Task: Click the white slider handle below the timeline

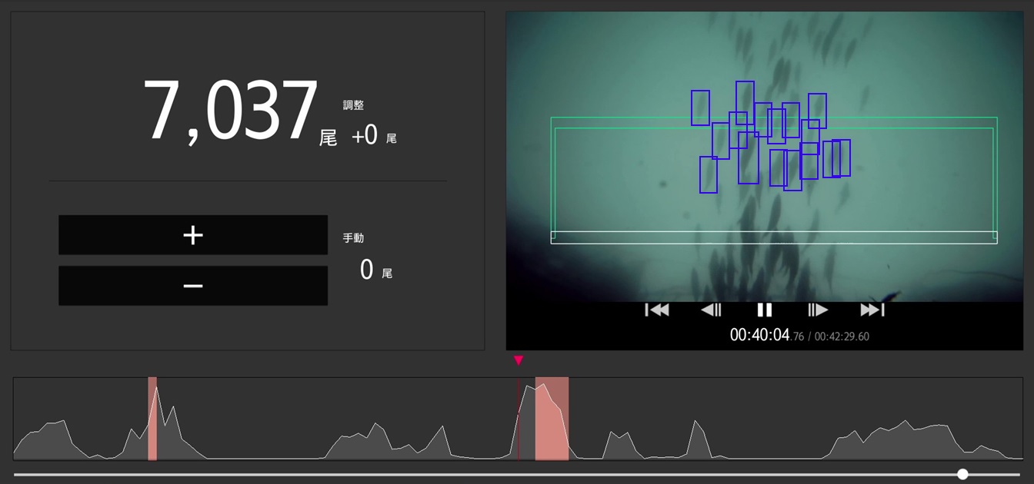Action: click(x=962, y=474)
